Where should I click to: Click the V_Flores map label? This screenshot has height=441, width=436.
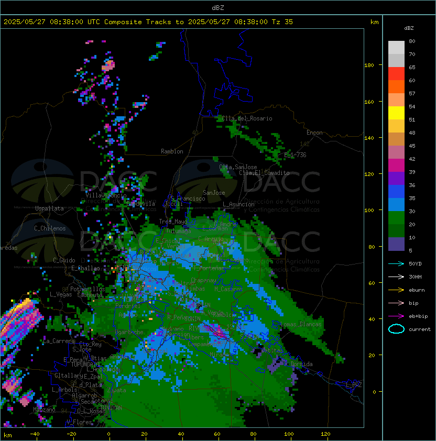pos(79,422)
